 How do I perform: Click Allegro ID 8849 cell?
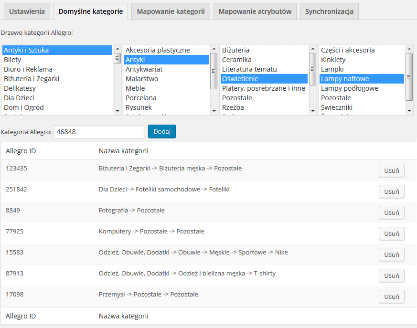coord(13,210)
